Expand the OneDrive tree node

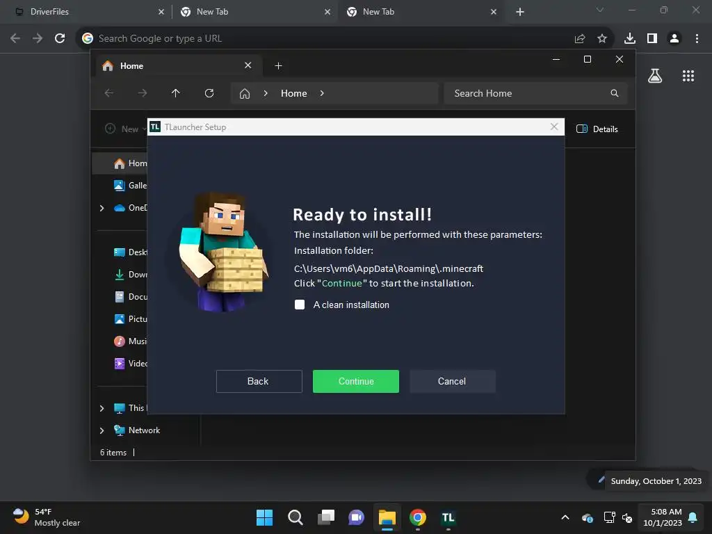102,208
